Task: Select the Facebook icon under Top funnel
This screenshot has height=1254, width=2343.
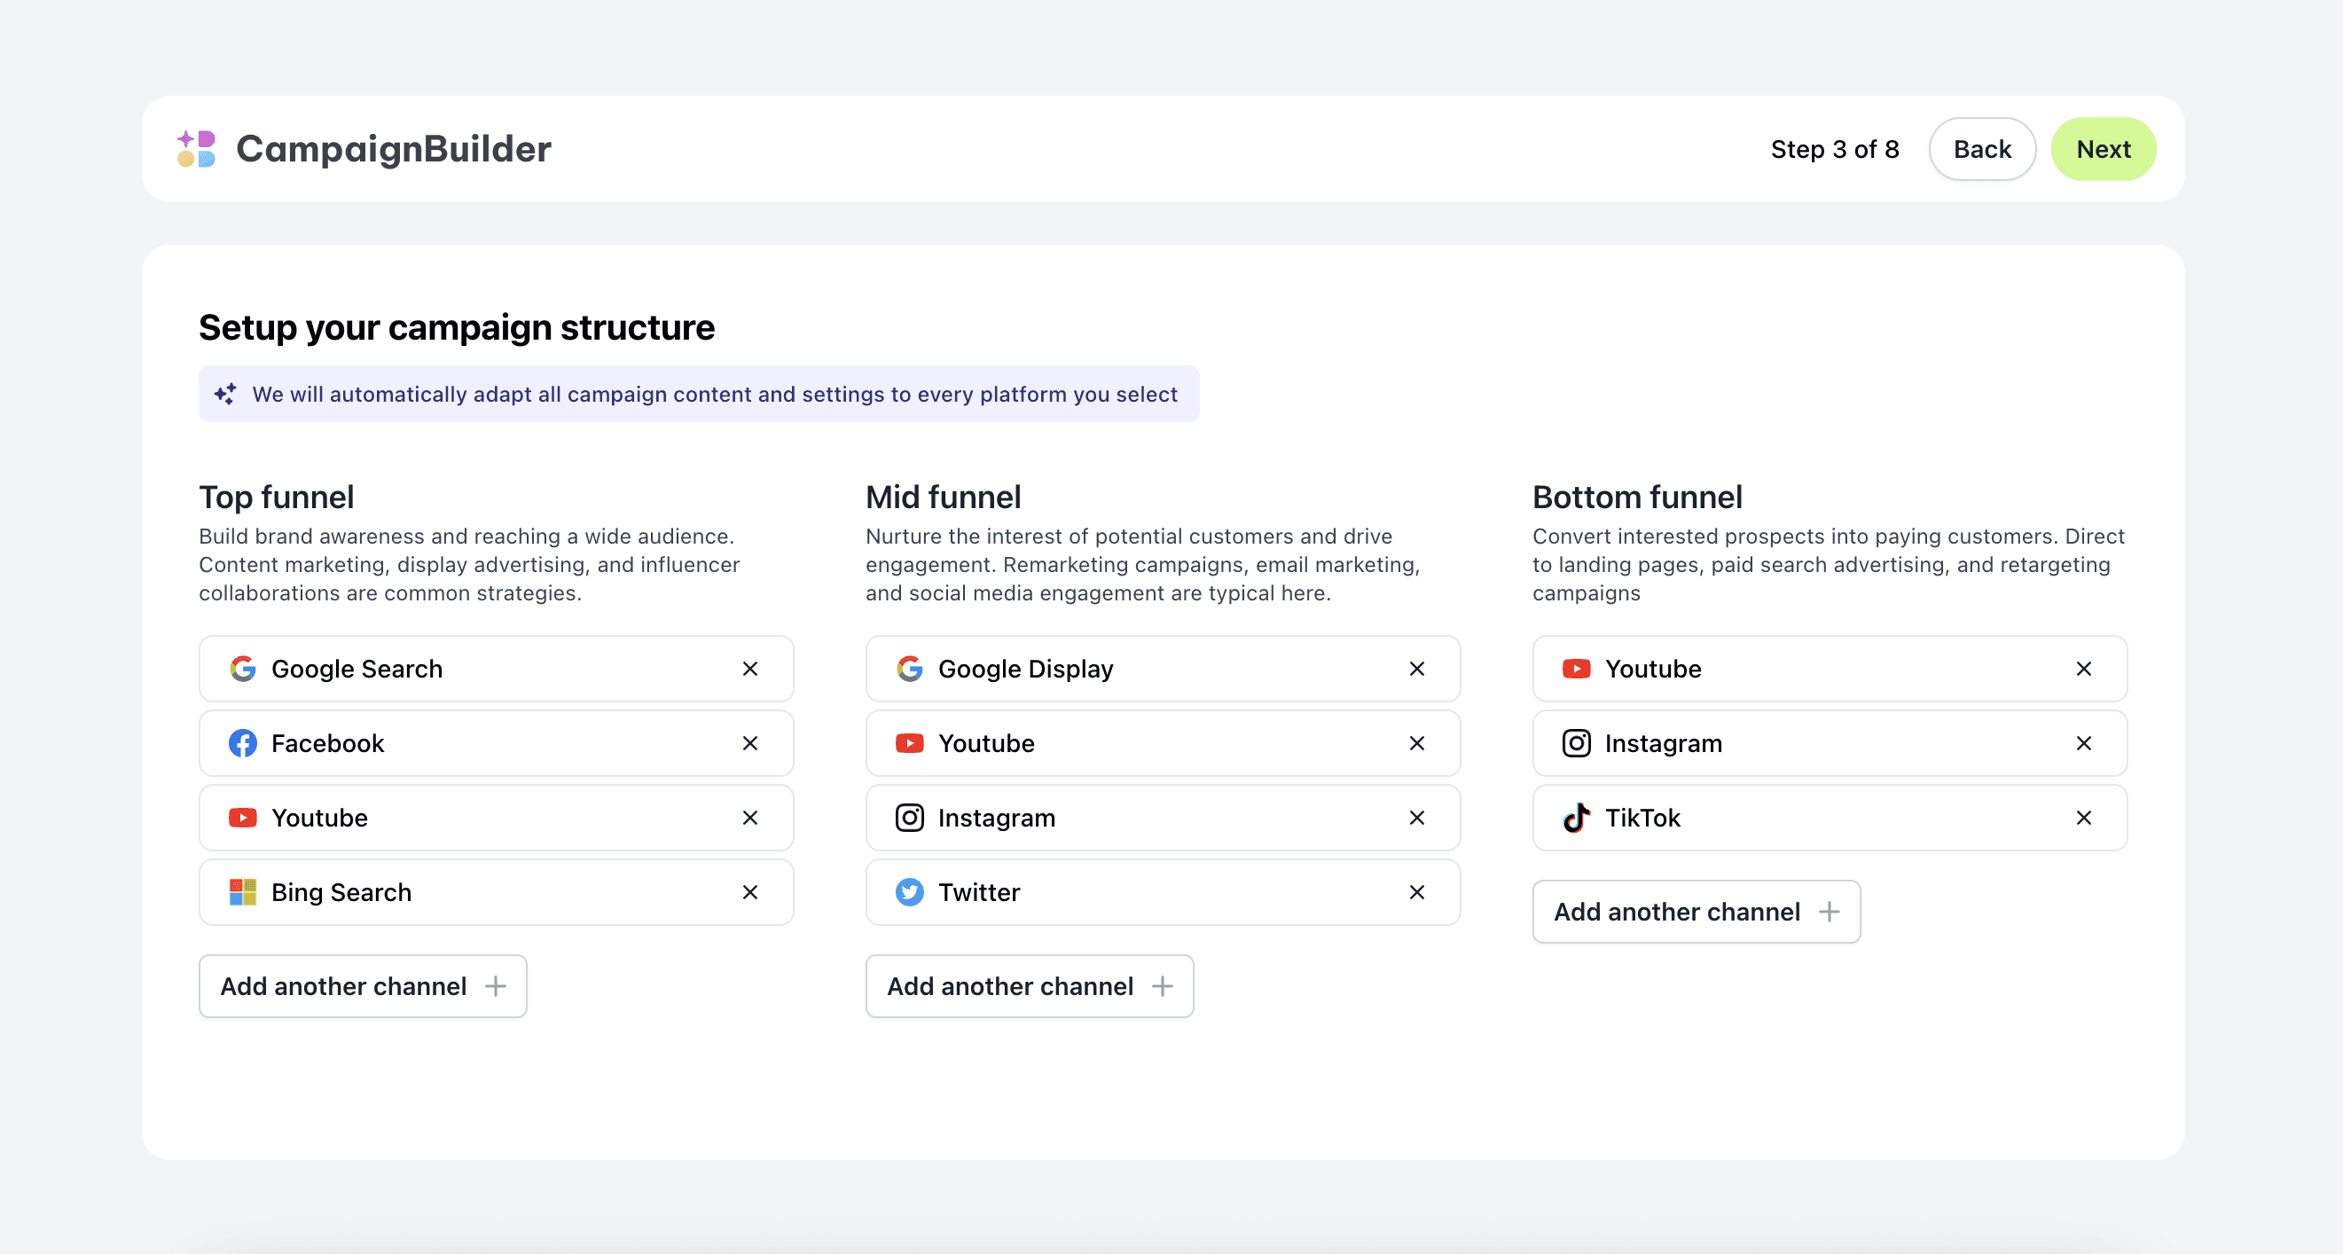Action: pos(243,743)
